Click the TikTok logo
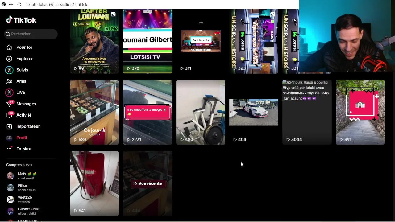The image size is (395, 222). [21, 20]
